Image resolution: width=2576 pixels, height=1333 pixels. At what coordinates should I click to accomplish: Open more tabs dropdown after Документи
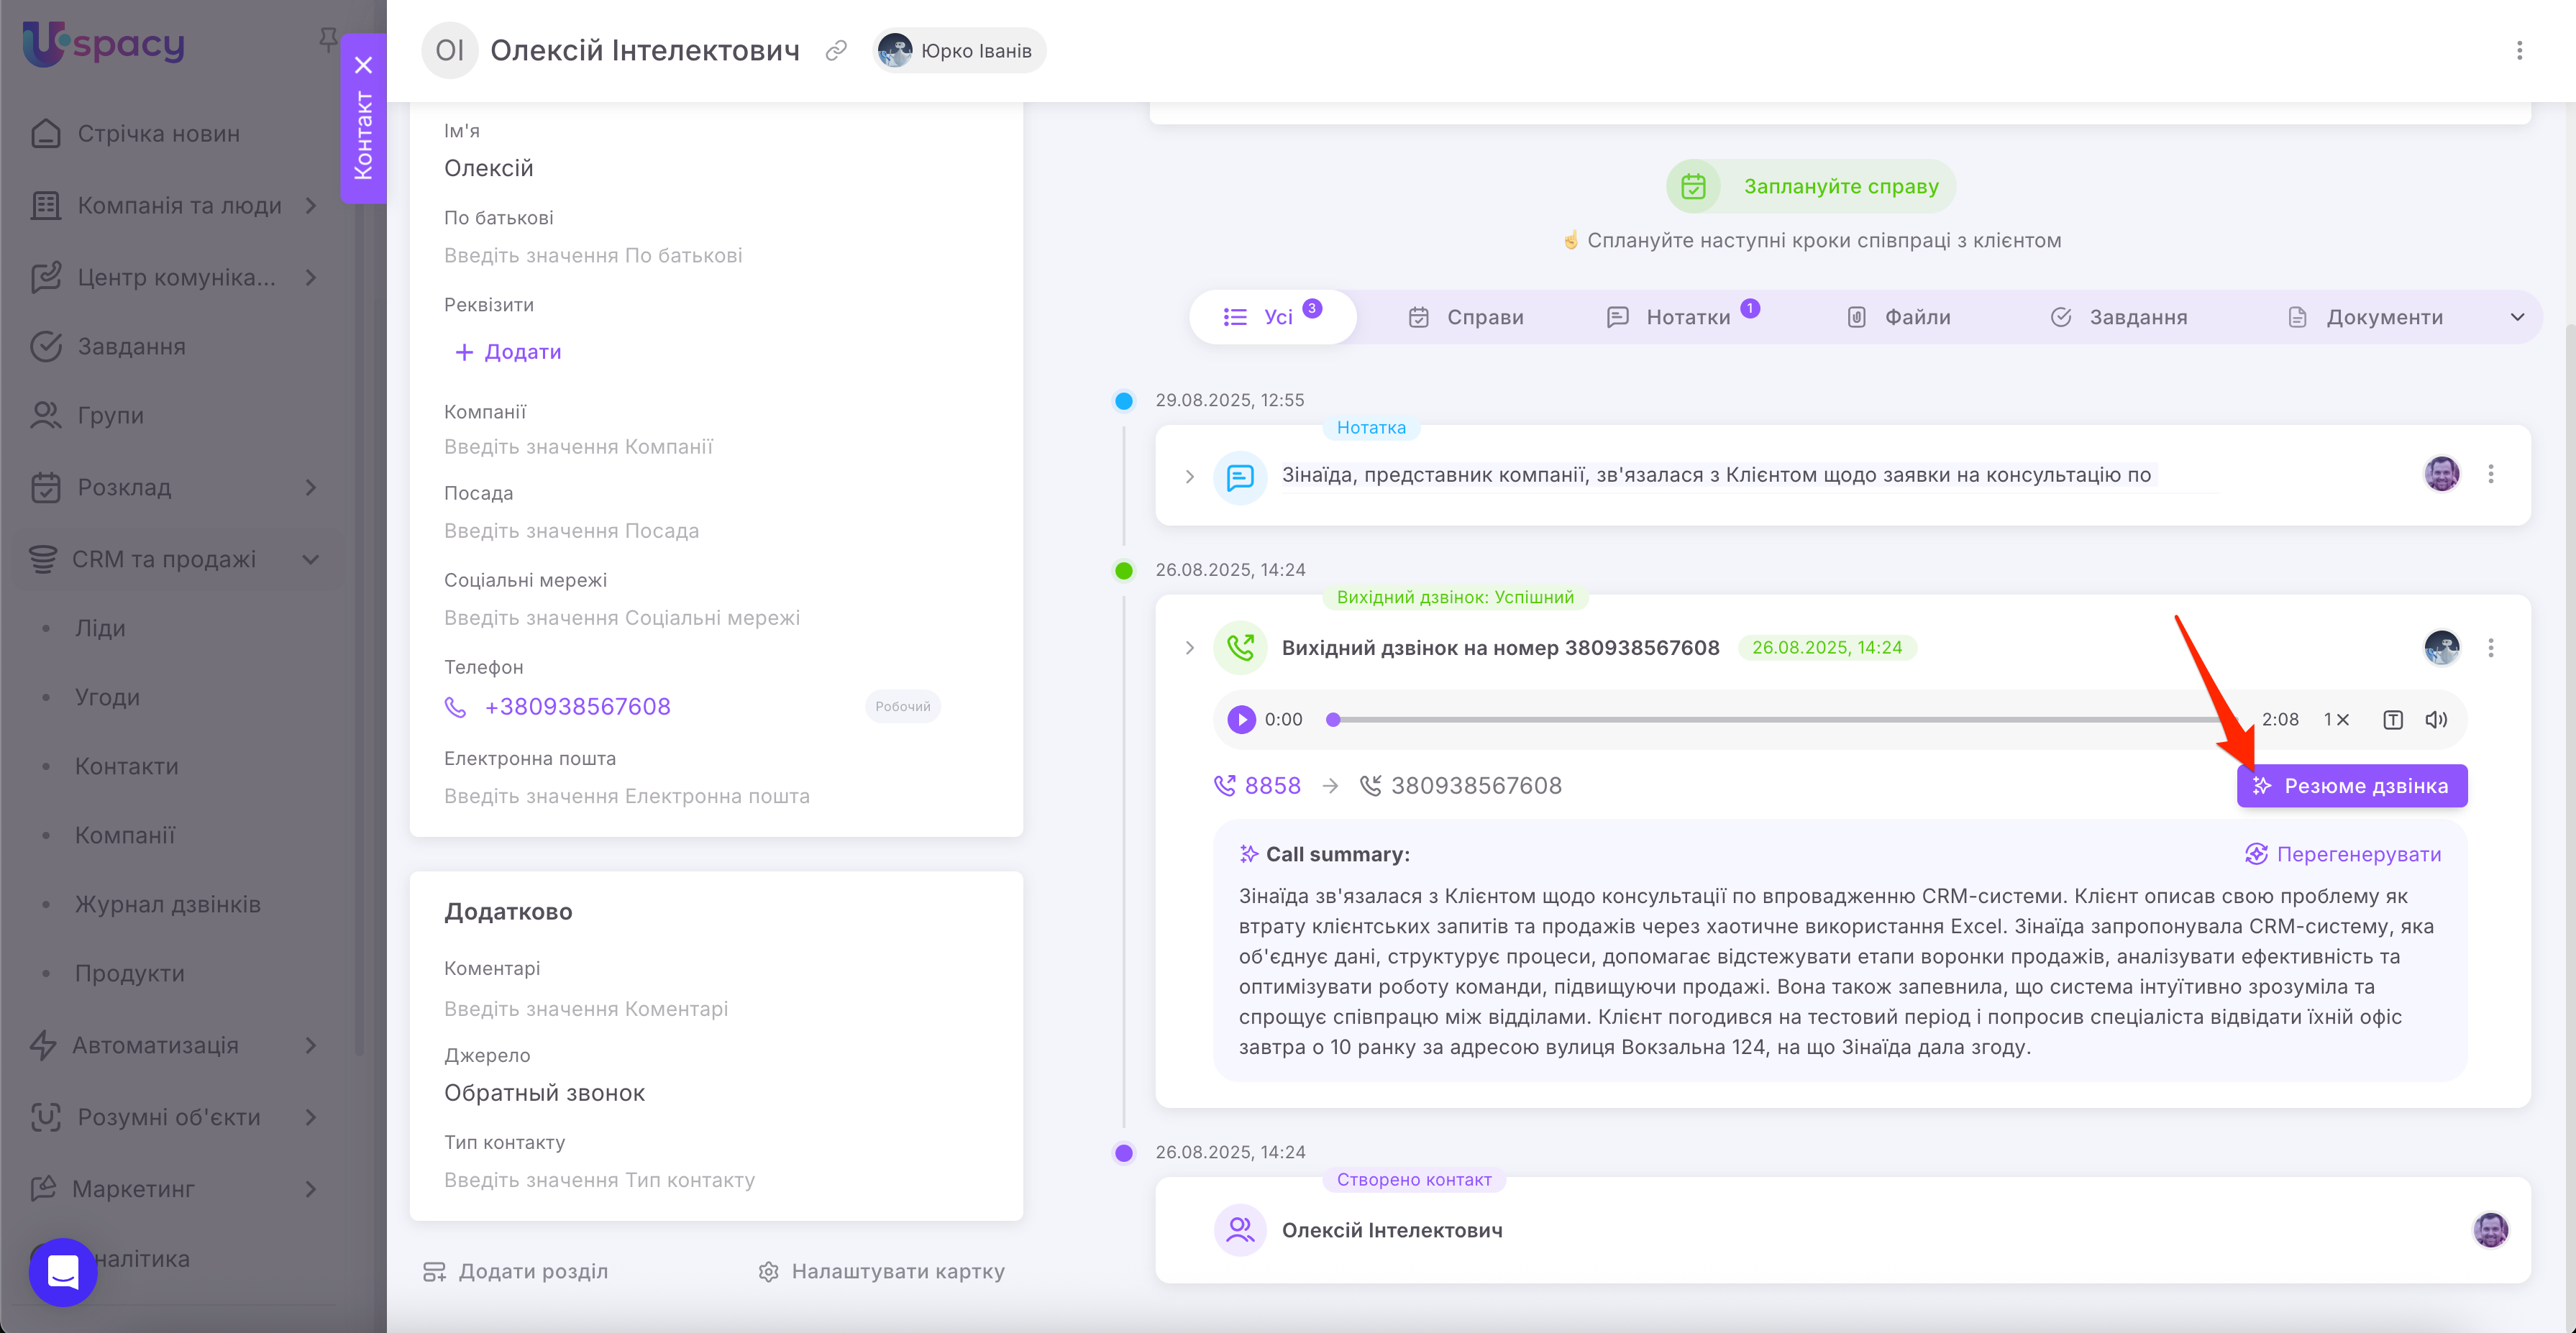(2517, 317)
